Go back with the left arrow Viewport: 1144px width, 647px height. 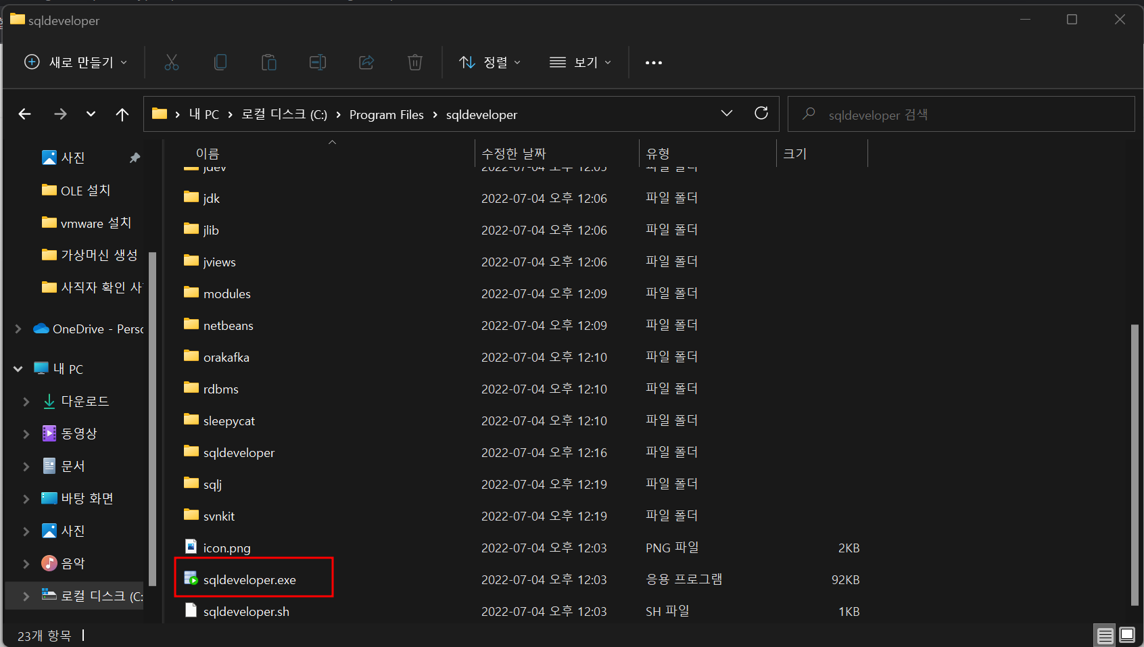25,114
